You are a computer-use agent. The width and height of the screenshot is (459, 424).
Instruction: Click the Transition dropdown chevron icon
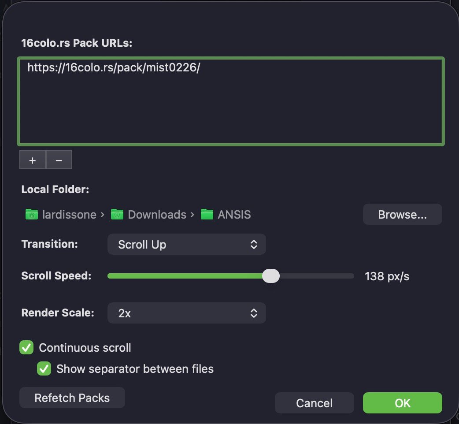254,244
